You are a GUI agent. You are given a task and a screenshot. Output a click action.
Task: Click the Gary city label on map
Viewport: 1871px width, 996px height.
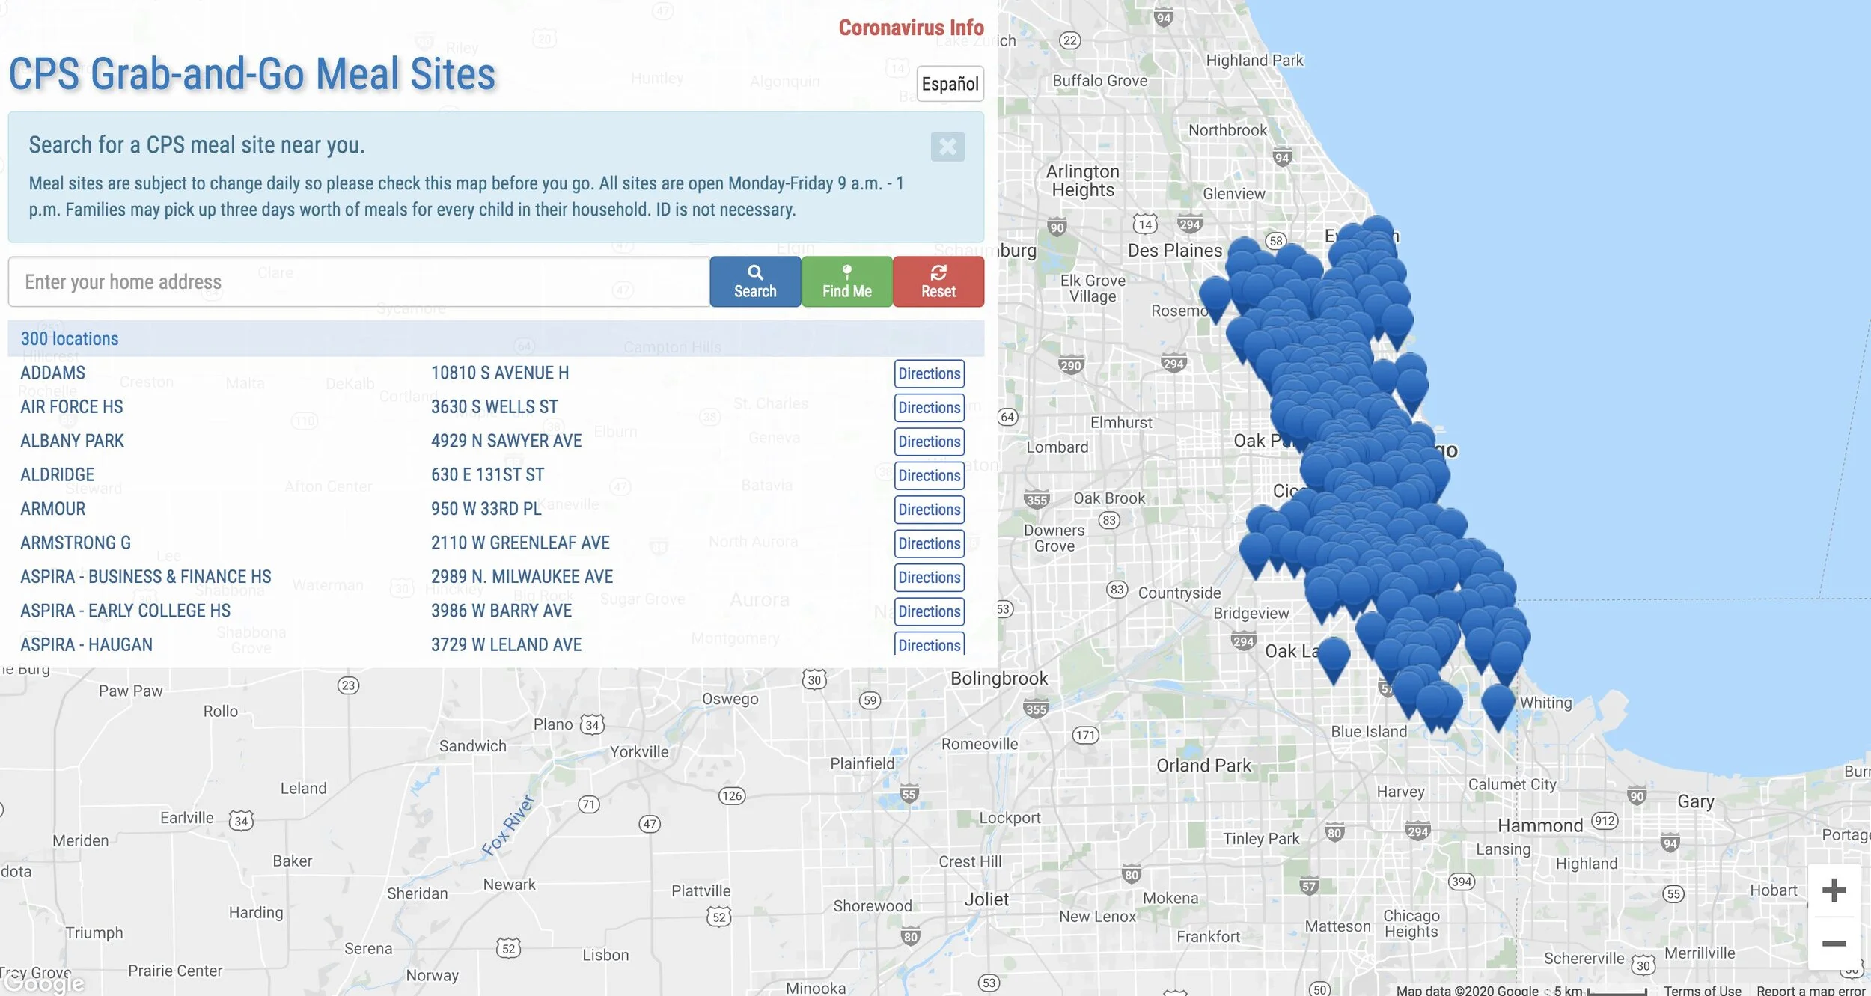click(1696, 801)
